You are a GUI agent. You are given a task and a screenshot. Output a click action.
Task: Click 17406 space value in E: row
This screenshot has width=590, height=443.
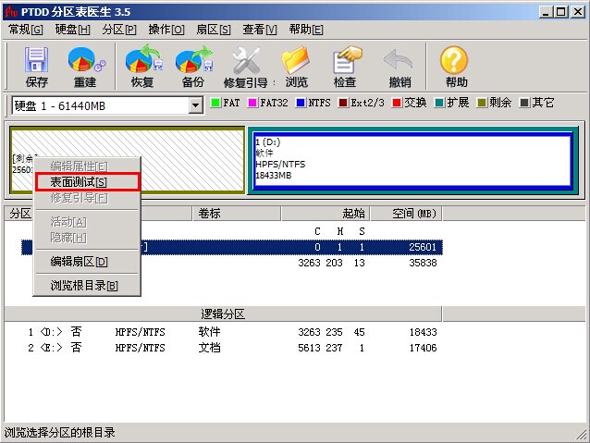(x=424, y=348)
